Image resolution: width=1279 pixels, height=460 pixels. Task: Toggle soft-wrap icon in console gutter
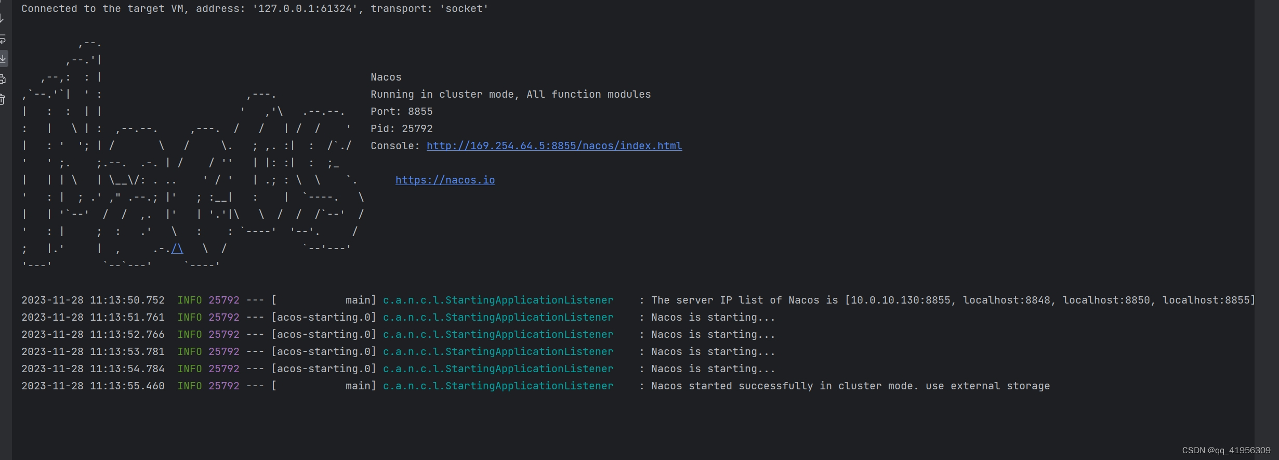2,39
